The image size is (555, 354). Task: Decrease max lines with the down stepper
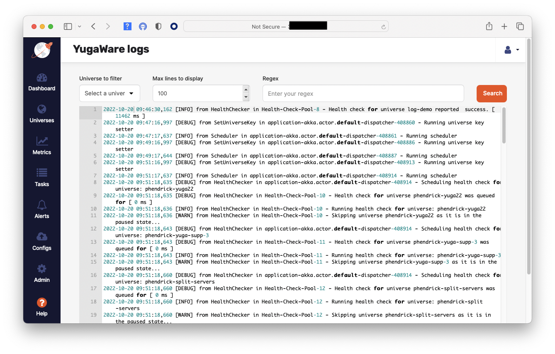(246, 97)
